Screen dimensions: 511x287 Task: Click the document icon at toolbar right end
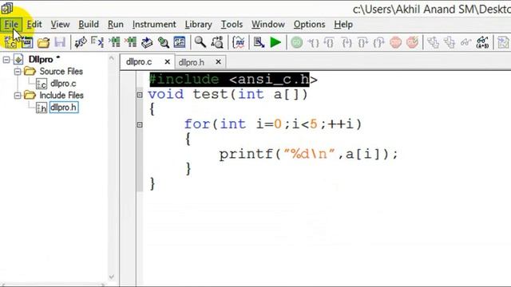(503, 42)
